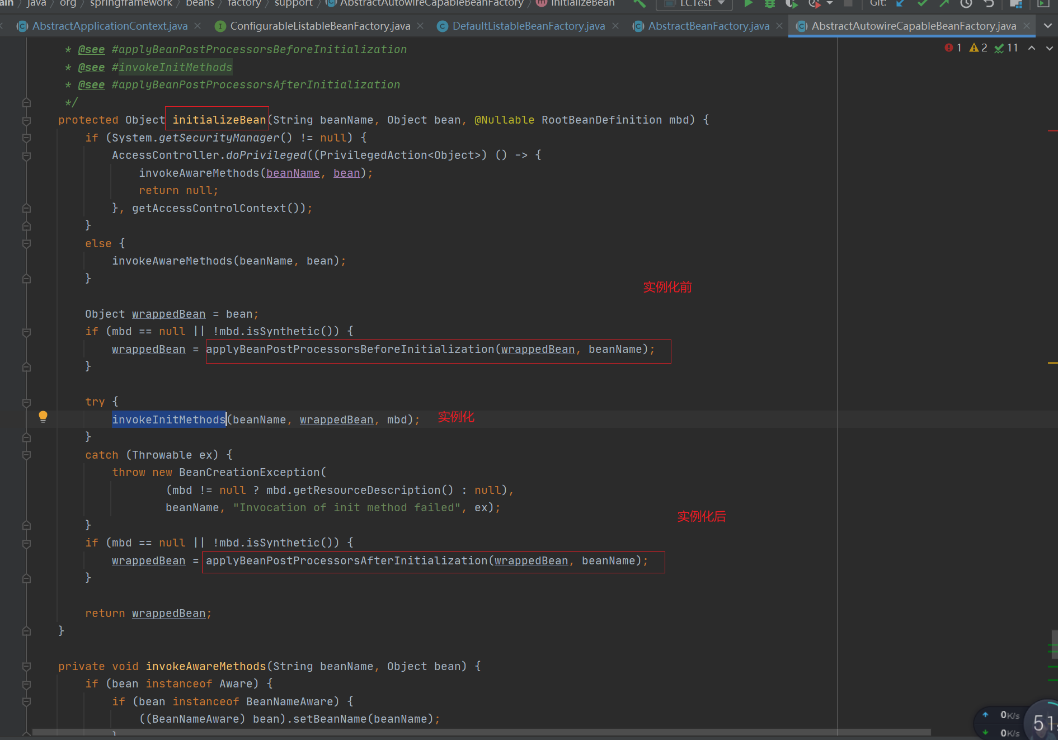The height and width of the screenshot is (740, 1058).
Task: Click the Git commit checkmark icon
Action: coord(923,3)
